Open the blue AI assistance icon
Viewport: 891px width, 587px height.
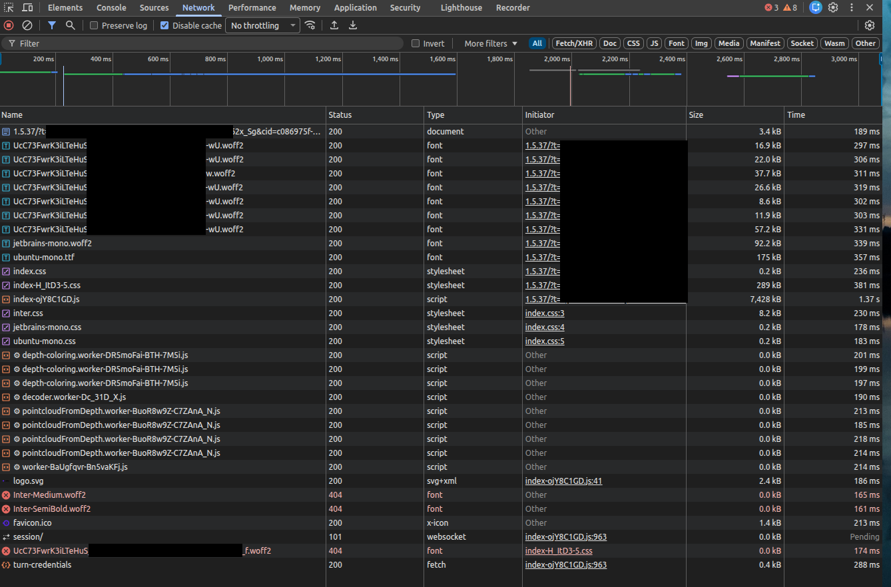point(816,7)
